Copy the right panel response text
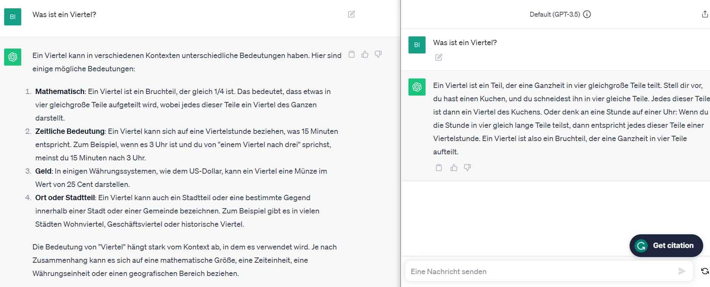The image size is (710, 287). click(439, 168)
